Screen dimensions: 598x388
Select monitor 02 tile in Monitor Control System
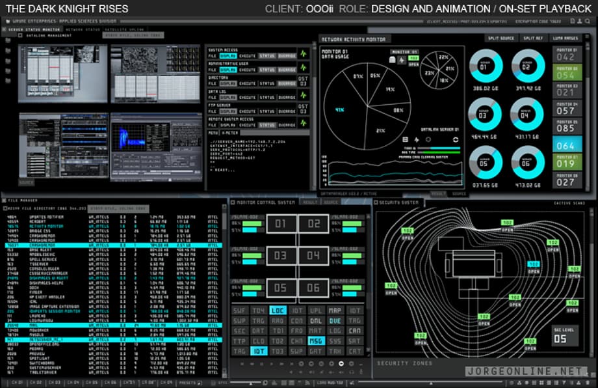[314, 224]
